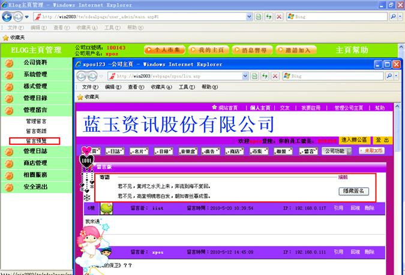Expand 管理日誌 section in sidebar
The width and height of the screenshot is (405, 275).
tap(35, 151)
